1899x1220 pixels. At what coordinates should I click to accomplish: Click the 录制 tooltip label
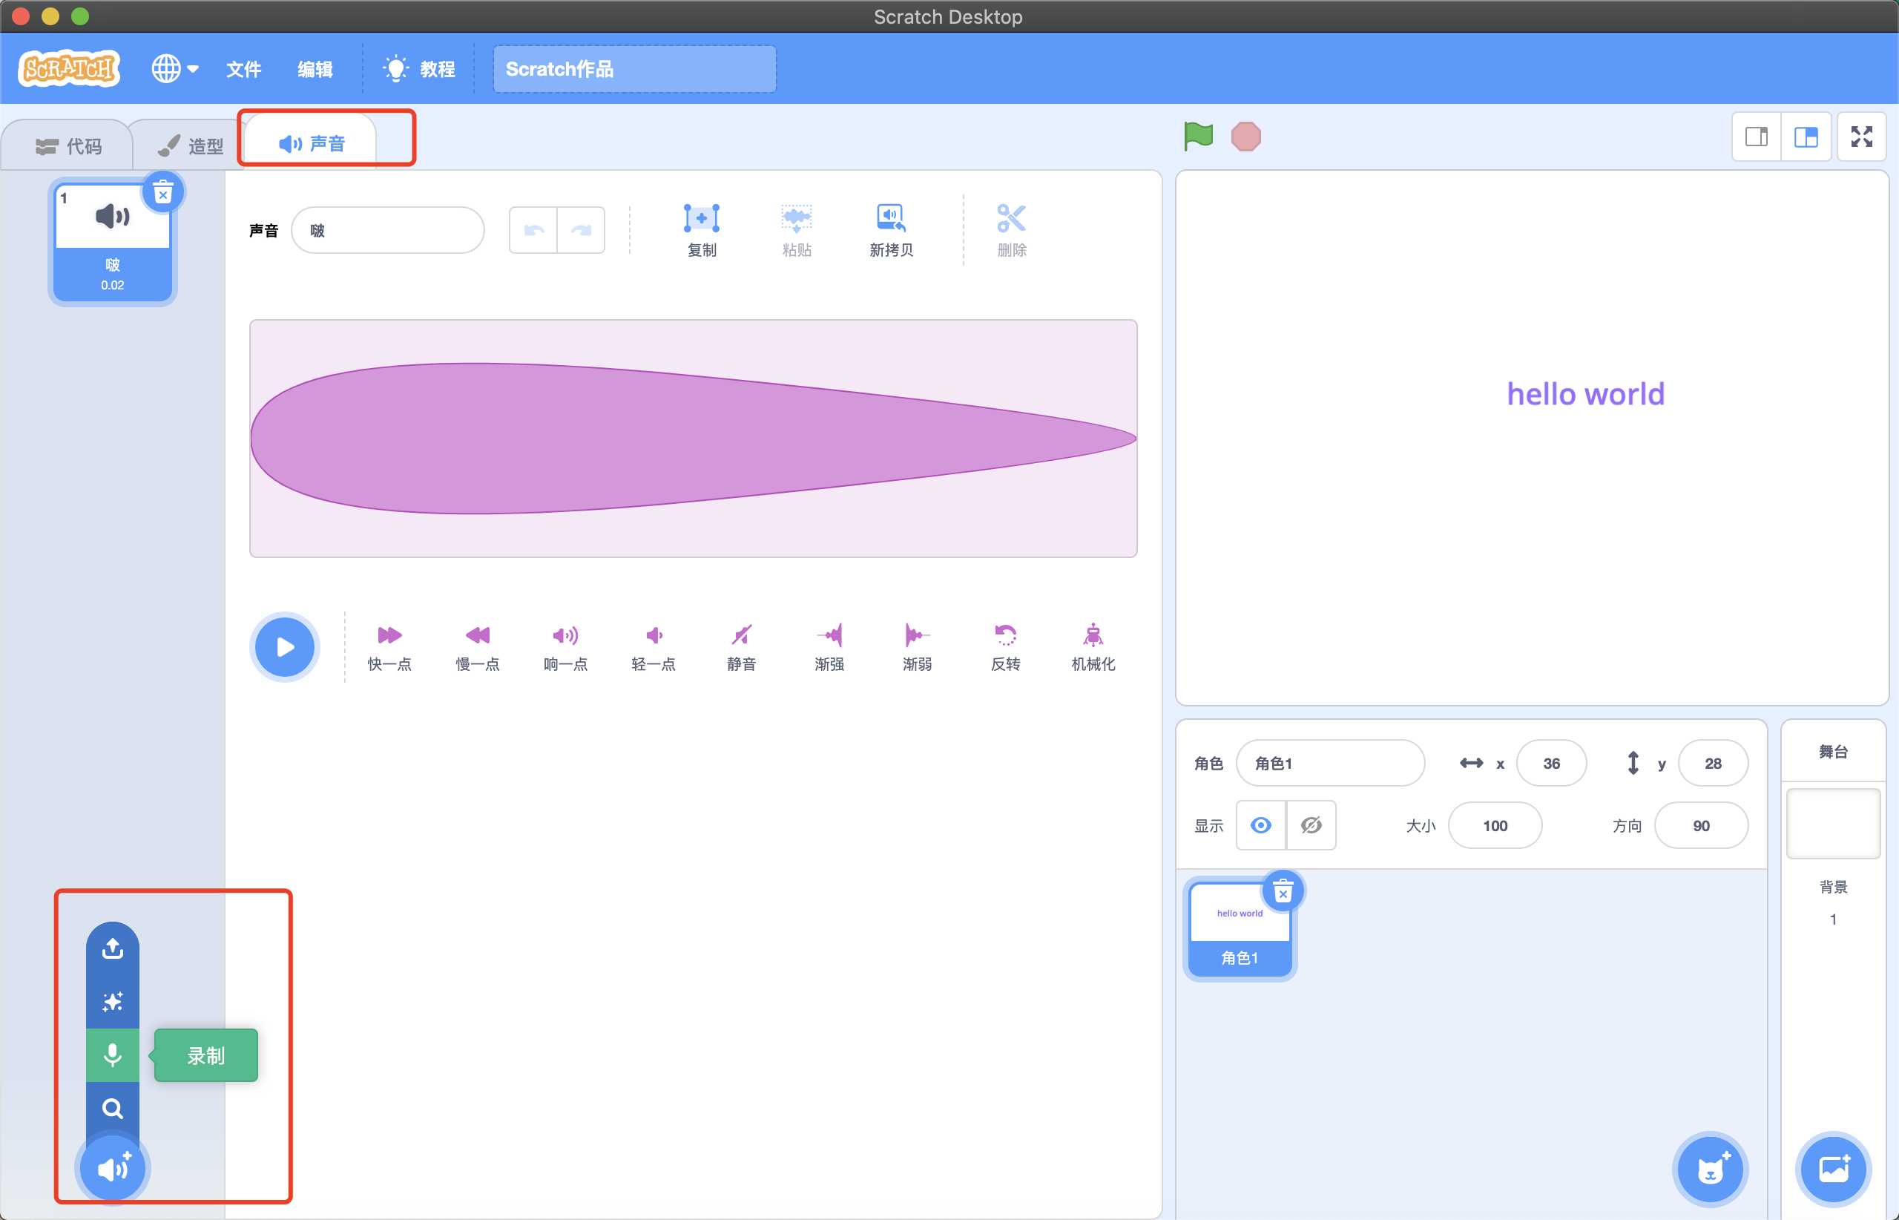coord(206,1055)
